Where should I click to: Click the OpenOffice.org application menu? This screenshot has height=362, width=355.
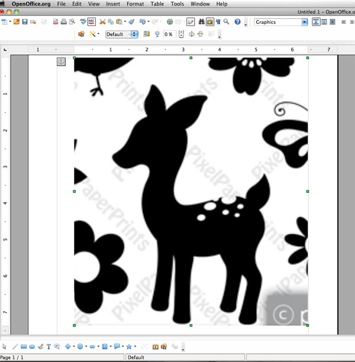click(31, 4)
